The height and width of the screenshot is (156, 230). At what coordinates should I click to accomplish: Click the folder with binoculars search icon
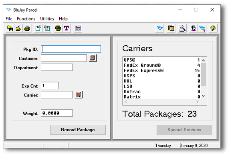(x=10, y=28)
